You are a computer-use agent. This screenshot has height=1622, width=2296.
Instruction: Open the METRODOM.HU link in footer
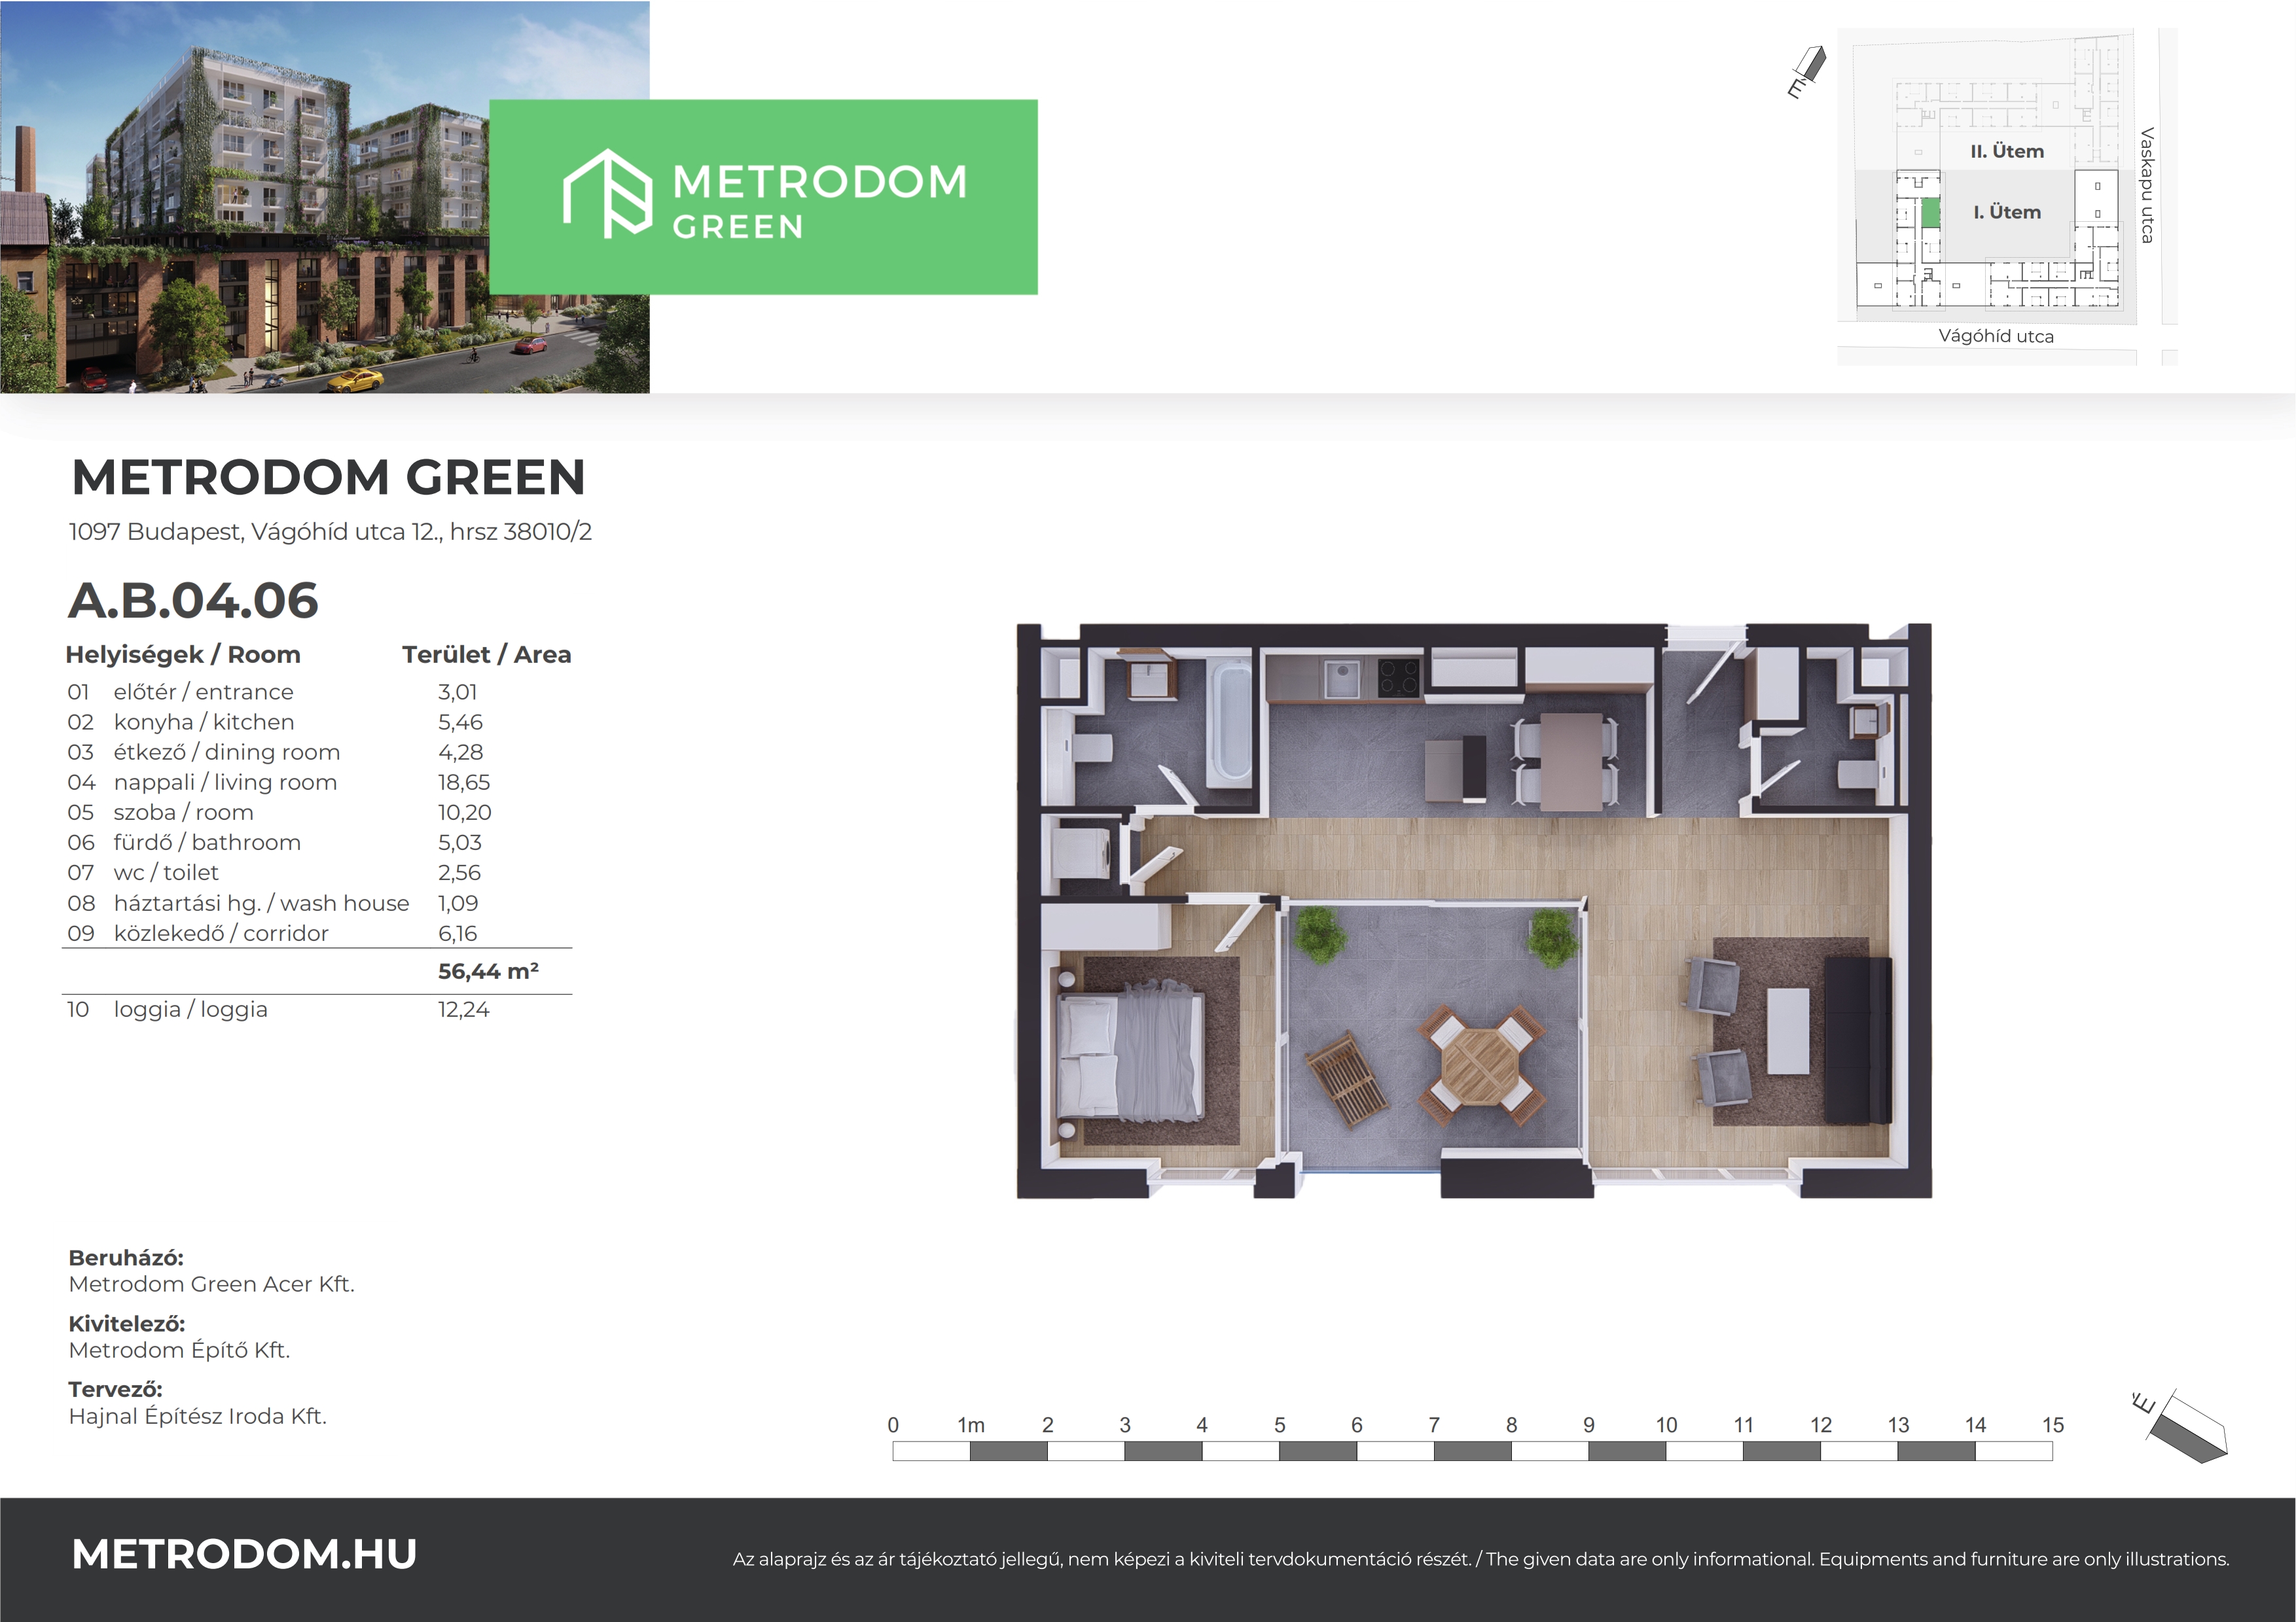(245, 1554)
